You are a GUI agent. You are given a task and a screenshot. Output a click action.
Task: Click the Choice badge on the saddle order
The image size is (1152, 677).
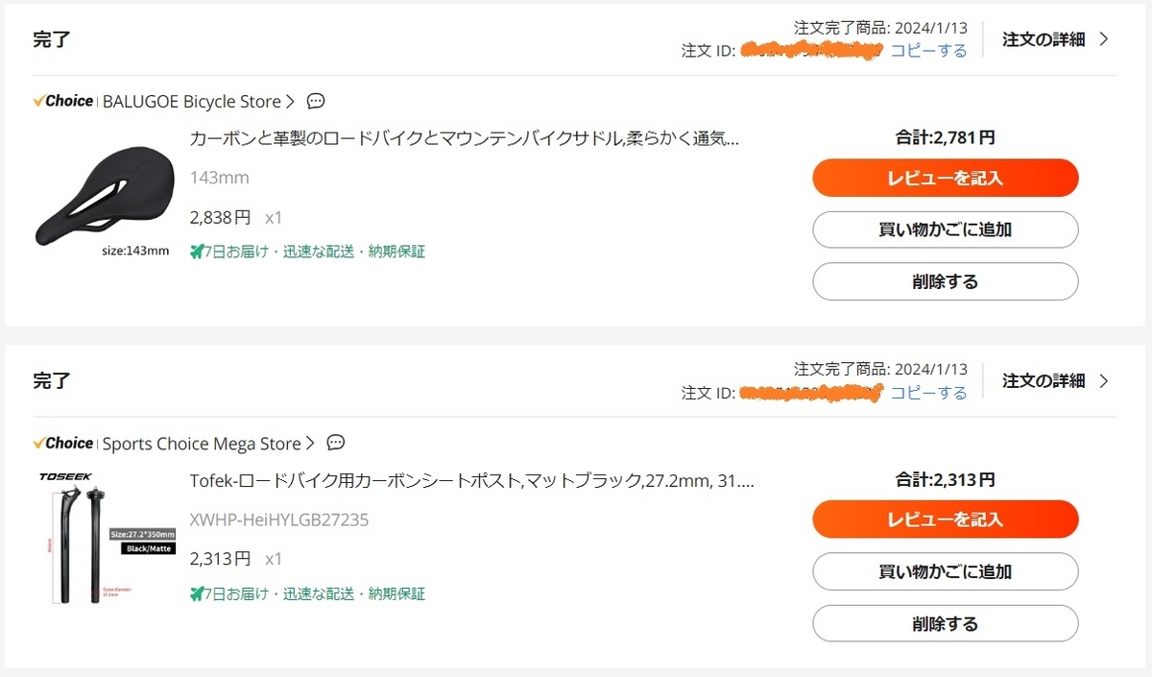click(x=61, y=101)
